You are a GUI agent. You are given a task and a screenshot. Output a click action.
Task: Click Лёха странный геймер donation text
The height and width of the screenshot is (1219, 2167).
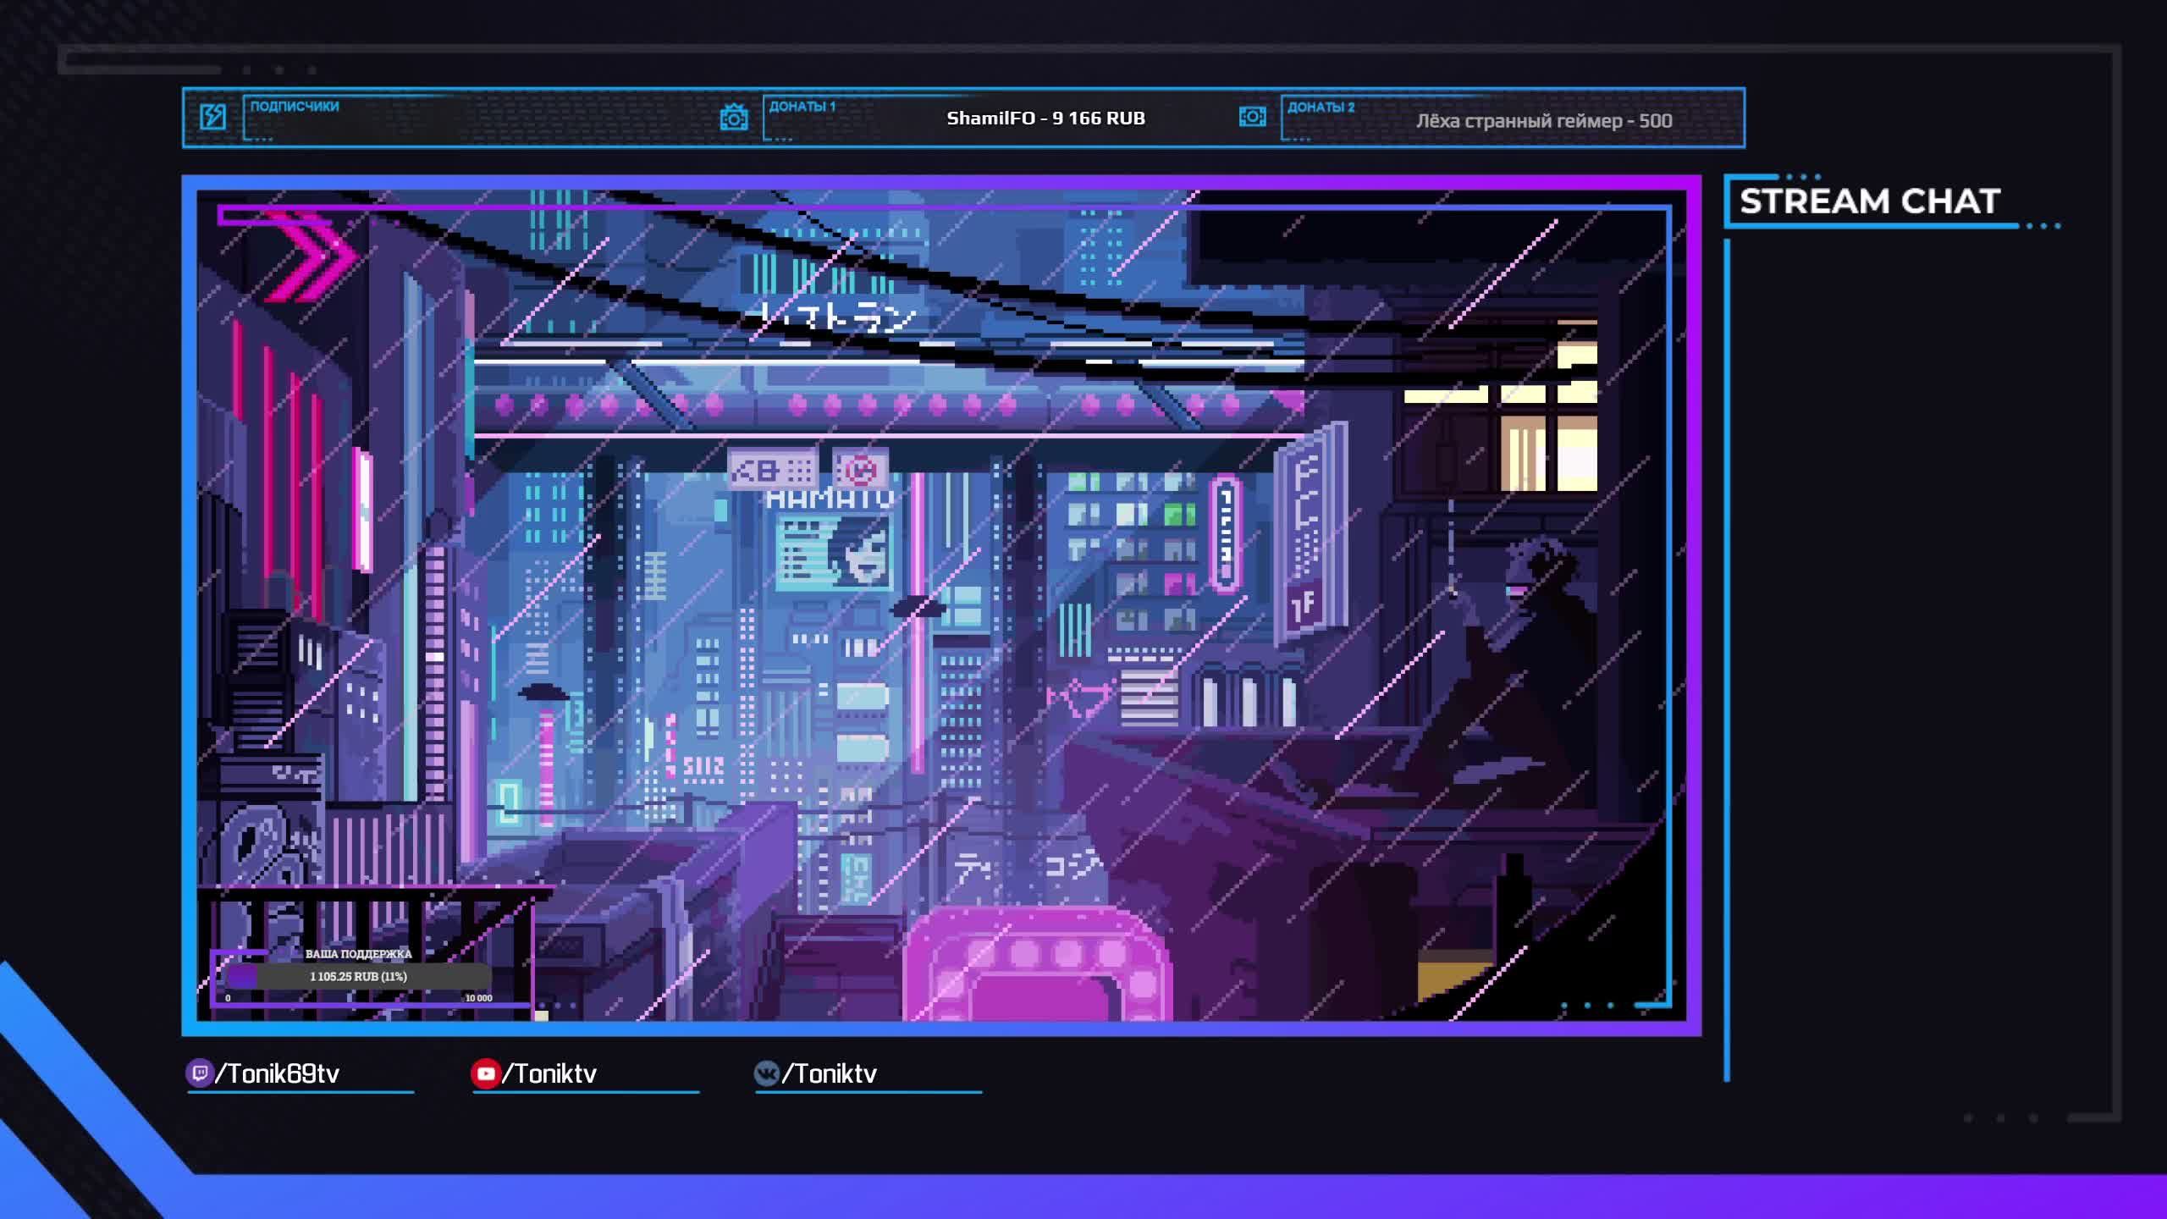point(1544,121)
